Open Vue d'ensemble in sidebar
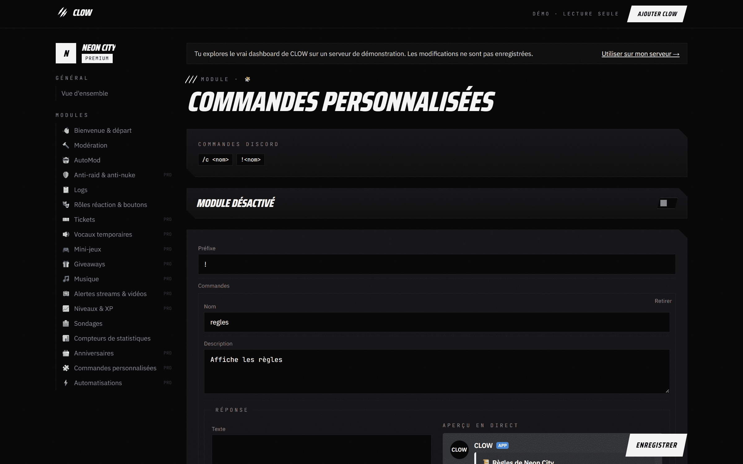 (85, 93)
